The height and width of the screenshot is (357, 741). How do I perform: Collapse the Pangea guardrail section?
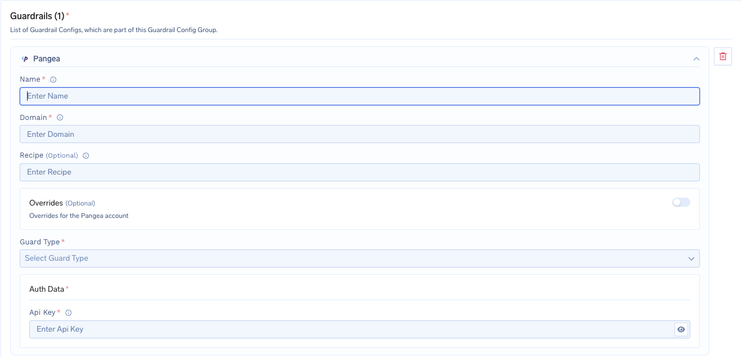pyautogui.click(x=697, y=59)
